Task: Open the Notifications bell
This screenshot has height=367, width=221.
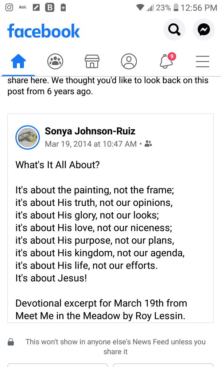Action: (166, 61)
